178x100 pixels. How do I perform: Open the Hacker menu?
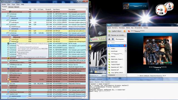click(x=4, y=4)
